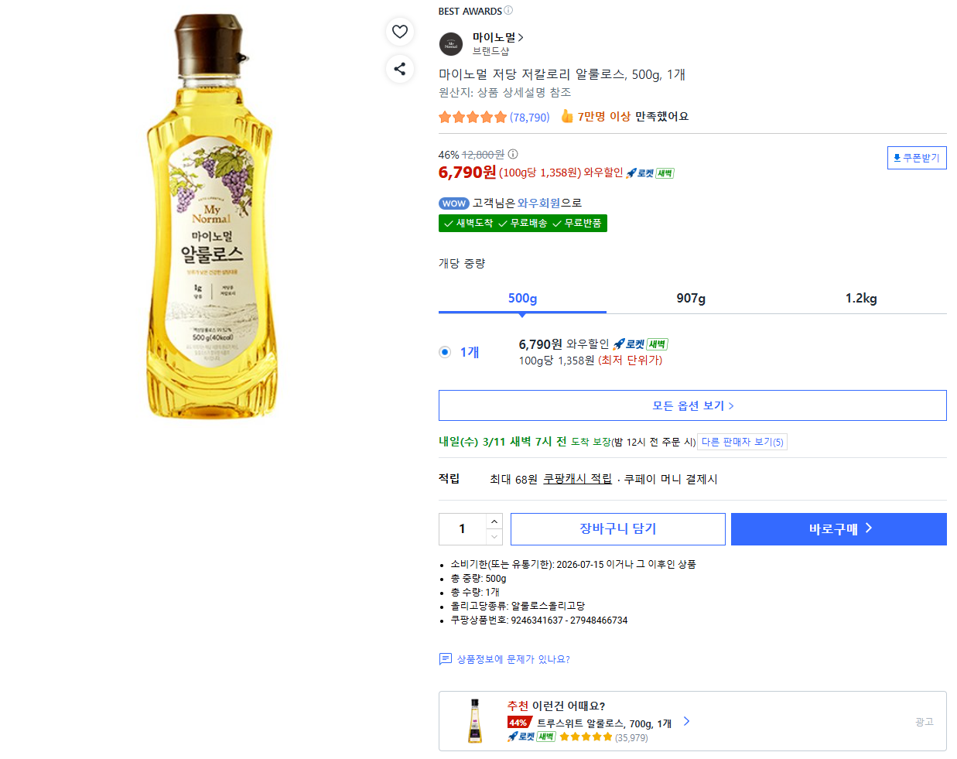
Task: Click the My Normal brand logo
Action: 451,44
